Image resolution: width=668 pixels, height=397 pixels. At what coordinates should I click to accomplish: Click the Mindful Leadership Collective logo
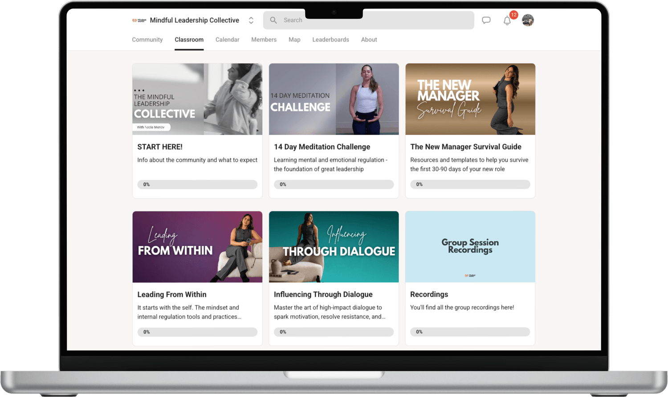coord(139,20)
